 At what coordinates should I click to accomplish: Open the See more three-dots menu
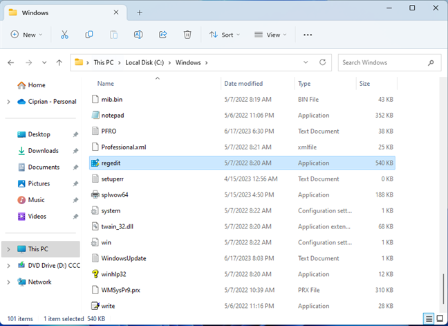click(308, 35)
